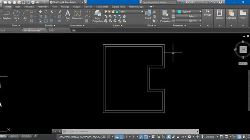The height and width of the screenshot is (140, 250).
Task: Open the Layer Properties manager
Action: point(97,16)
